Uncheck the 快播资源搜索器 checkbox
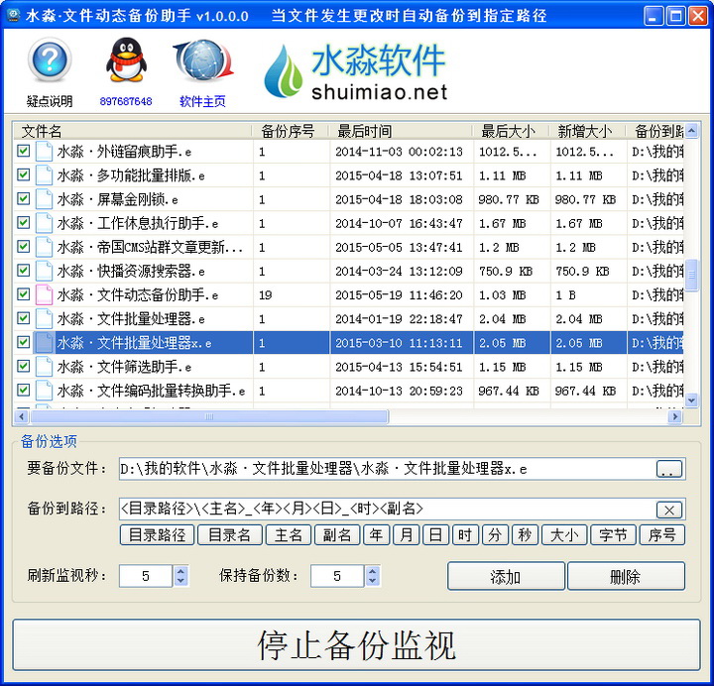714x686 pixels. coord(23,271)
